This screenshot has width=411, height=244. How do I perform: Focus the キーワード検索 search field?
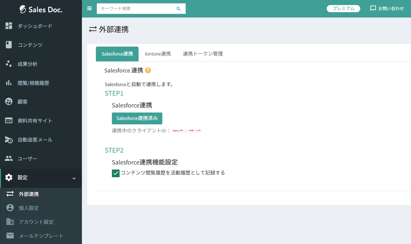coord(141,9)
